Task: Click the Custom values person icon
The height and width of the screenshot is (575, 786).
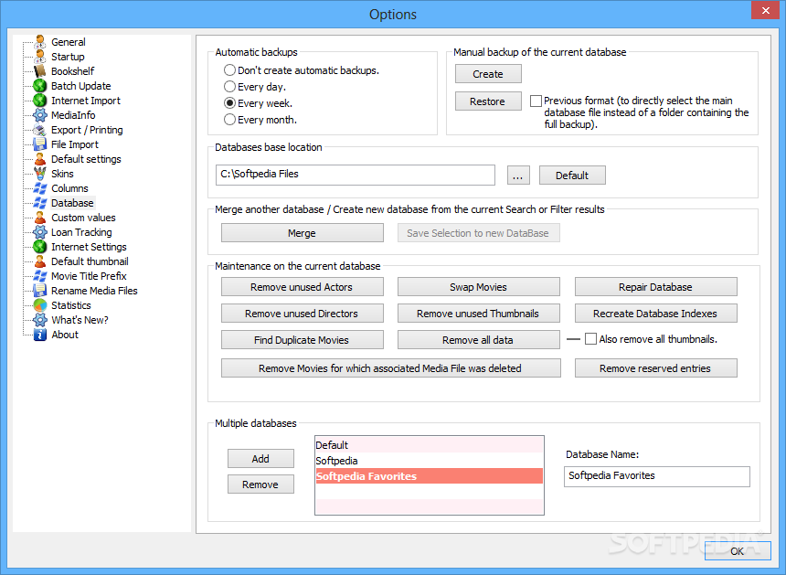Action: coord(40,218)
